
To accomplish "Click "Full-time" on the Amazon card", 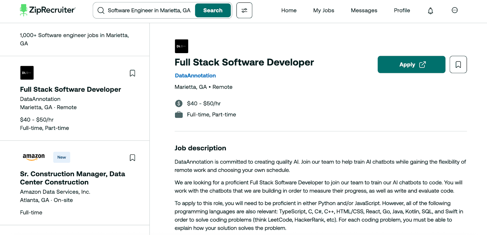I will pyautogui.click(x=31, y=213).
